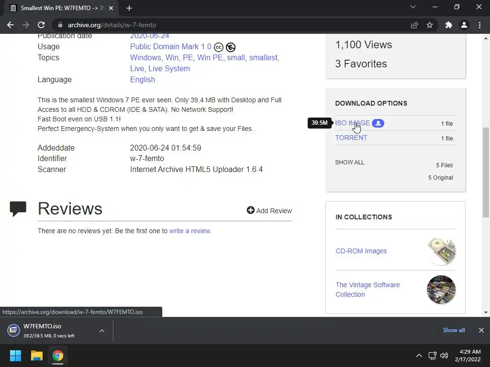Download the TORRENT file
The image size is (490, 367).
(351, 138)
